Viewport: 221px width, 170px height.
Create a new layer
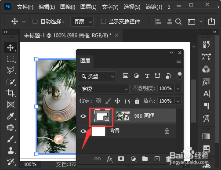point(157,159)
